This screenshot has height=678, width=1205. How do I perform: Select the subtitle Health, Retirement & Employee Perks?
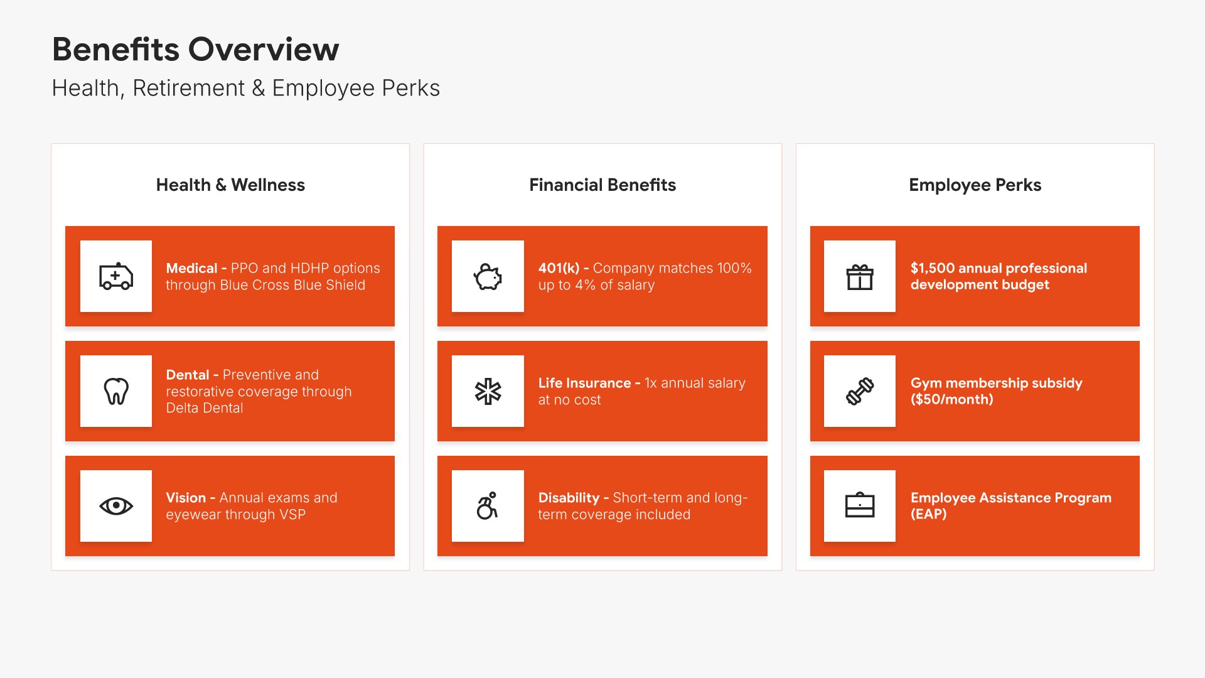click(x=246, y=88)
